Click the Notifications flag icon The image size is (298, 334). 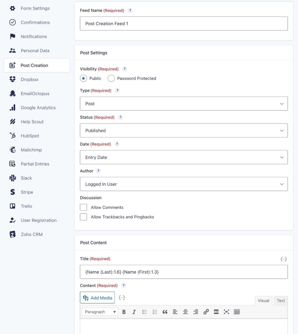pos(13,37)
